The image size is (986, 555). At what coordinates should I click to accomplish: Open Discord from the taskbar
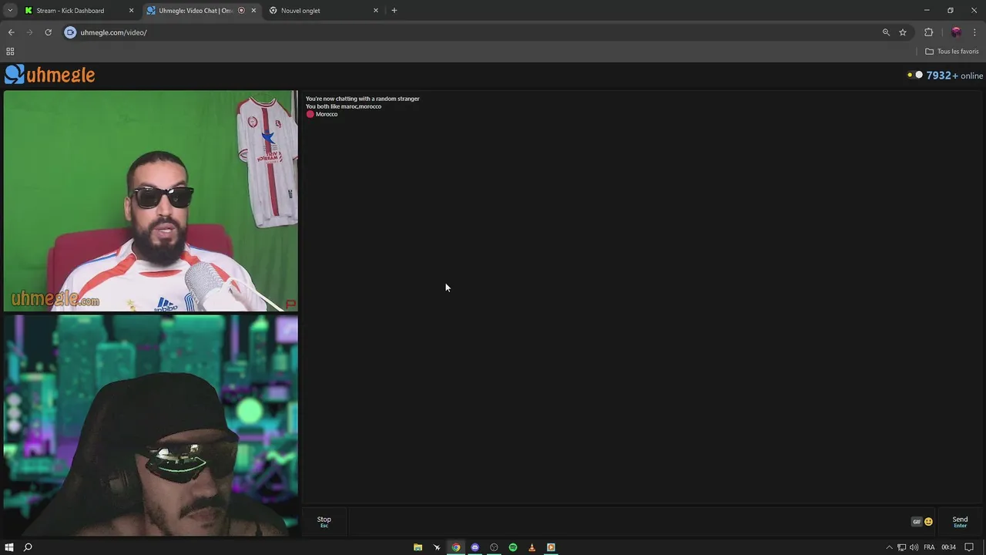click(475, 547)
